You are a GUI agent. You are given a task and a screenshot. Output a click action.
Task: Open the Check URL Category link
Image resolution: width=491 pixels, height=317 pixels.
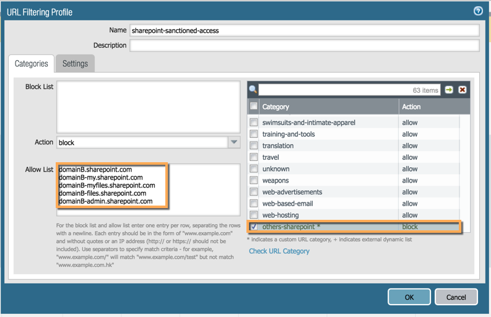(279, 251)
